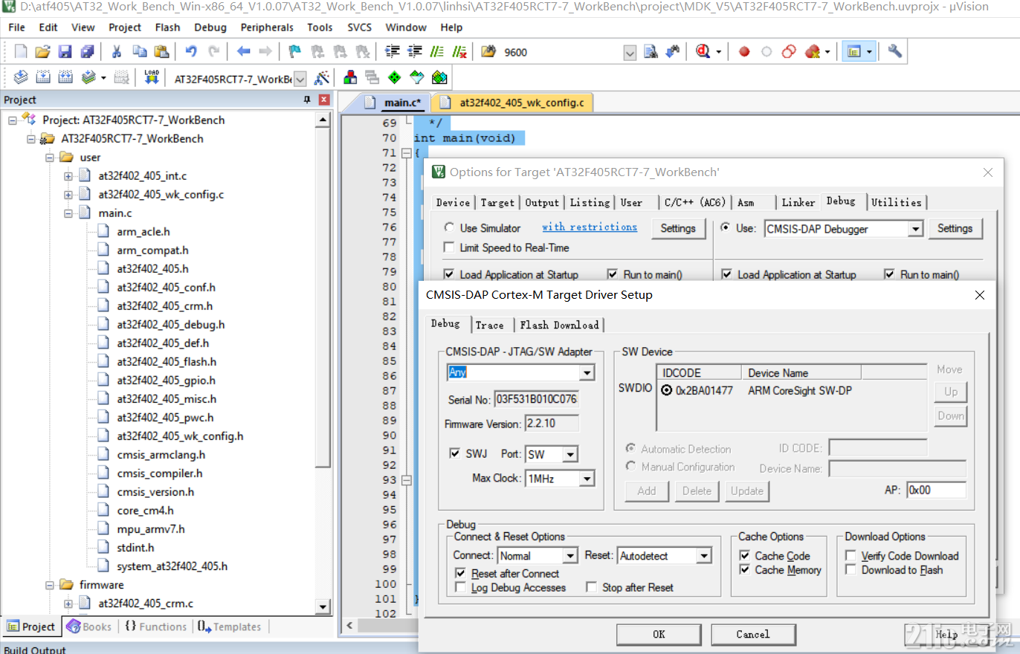Paste from clipboard using the toolbar icon
The image size is (1020, 654).
[x=161, y=51]
